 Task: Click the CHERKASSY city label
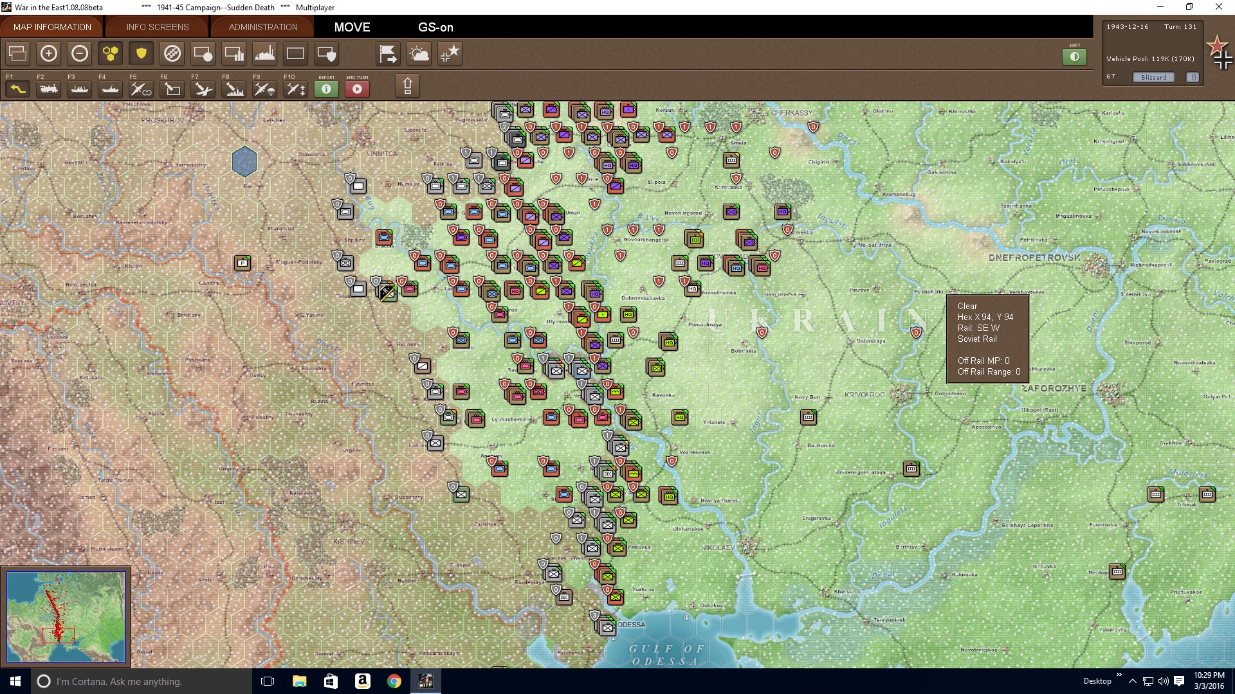point(792,112)
